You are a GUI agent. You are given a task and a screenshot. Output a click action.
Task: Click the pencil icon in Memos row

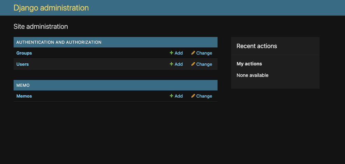[x=193, y=96]
